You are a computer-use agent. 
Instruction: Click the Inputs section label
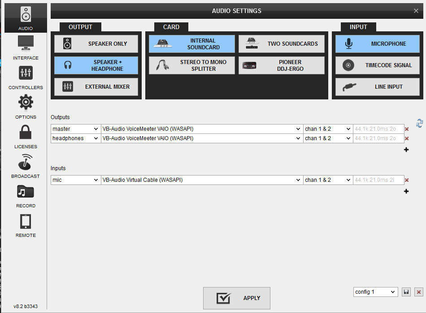click(58, 168)
